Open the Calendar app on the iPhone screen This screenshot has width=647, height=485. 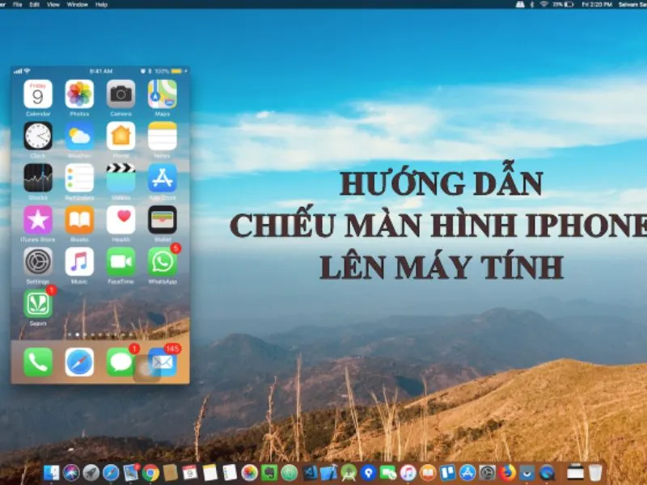coord(38,95)
